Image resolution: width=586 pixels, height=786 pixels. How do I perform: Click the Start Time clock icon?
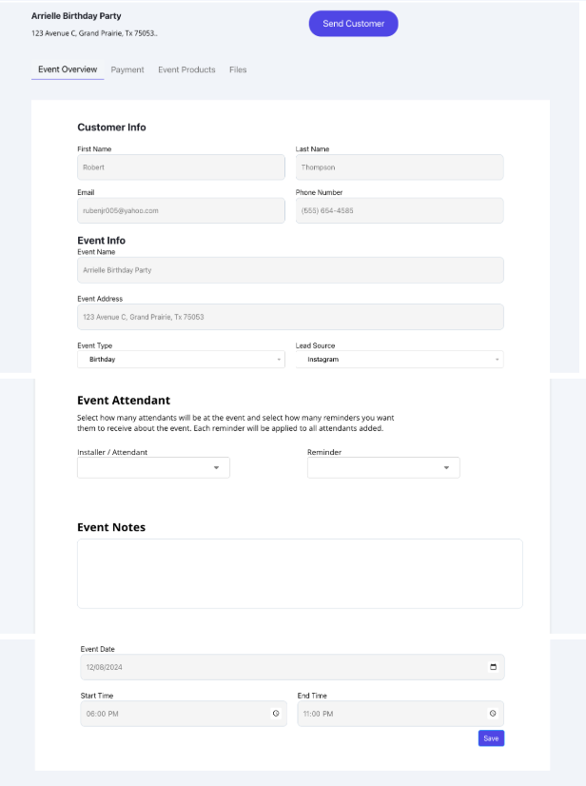coord(276,714)
